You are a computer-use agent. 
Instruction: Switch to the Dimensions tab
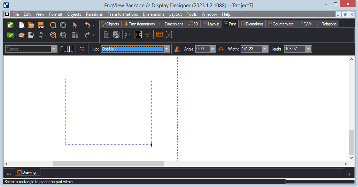(x=171, y=24)
